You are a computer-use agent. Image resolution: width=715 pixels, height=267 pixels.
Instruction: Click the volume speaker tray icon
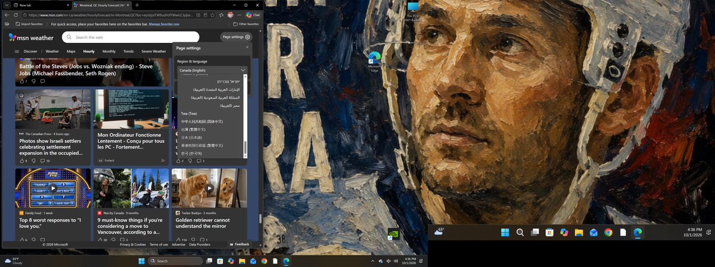coord(395,261)
